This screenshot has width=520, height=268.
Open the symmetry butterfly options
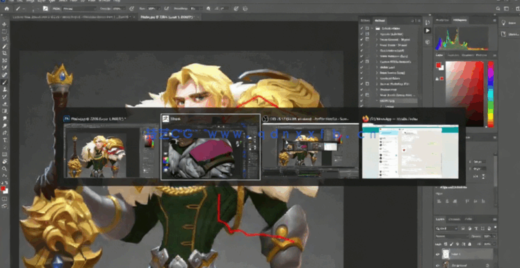point(245,8)
